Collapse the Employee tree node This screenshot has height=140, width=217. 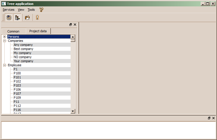[x=4, y=65]
